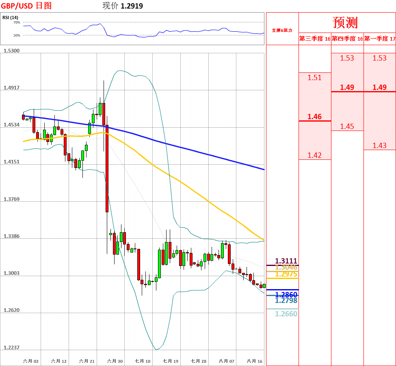Select the 1.43 first-quarter lower forecast

[x=379, y=146]
